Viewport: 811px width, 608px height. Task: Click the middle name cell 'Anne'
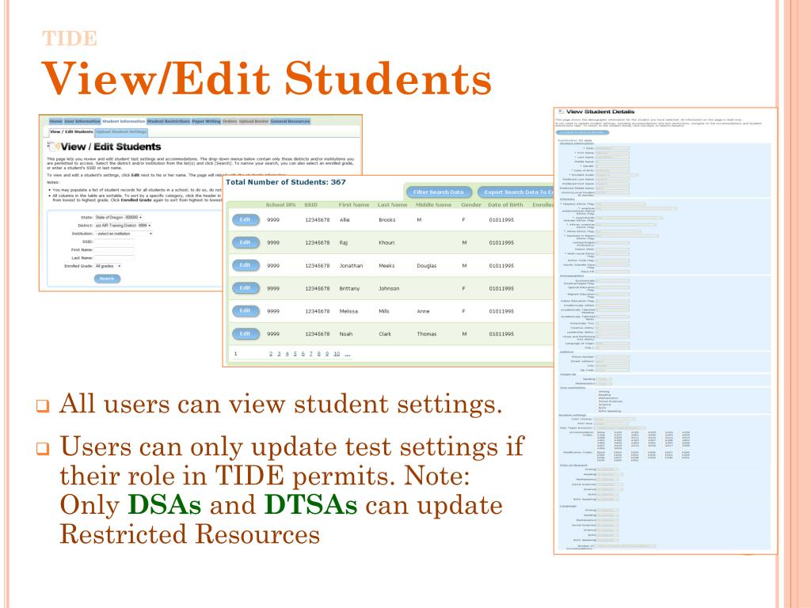pyautogui.click(x=423, y=311)
